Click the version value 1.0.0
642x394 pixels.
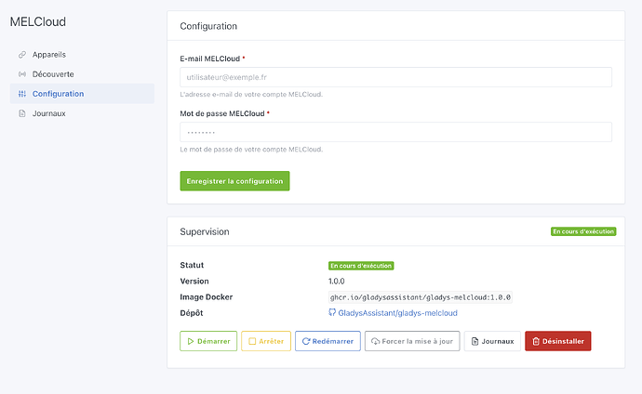[x=337, y=282]
